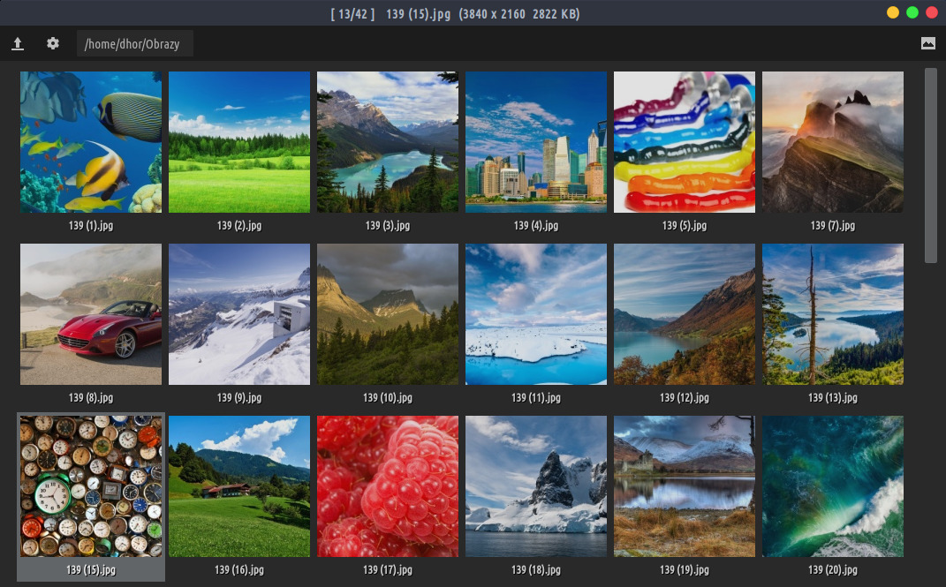Click the filename label 139 (19).jpg
The image size is (946, 587).
click(x=685, y=569)
